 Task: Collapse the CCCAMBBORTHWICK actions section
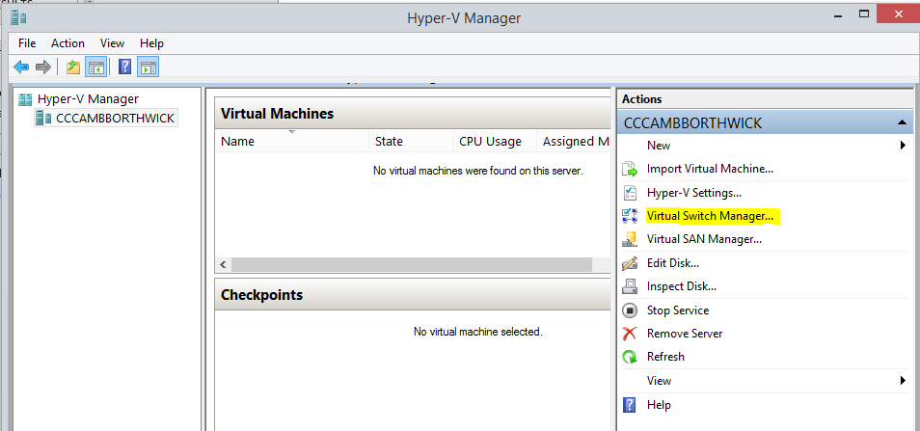pos(901,123)
